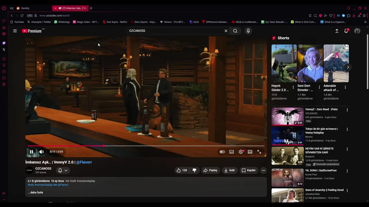Open the OZCANOSS channel name under the video
This screenshot has height=207, width=369.
(43, 168)
